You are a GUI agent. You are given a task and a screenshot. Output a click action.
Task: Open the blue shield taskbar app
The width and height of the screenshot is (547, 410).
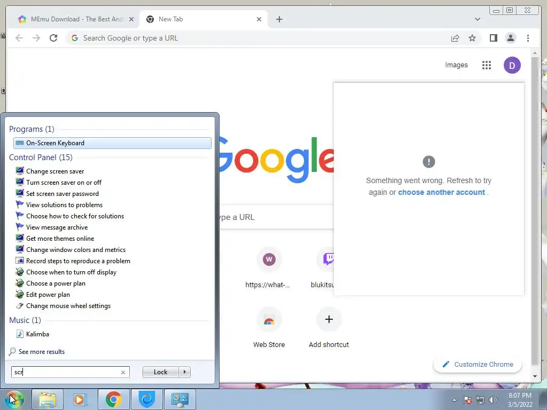coord(146,399)
